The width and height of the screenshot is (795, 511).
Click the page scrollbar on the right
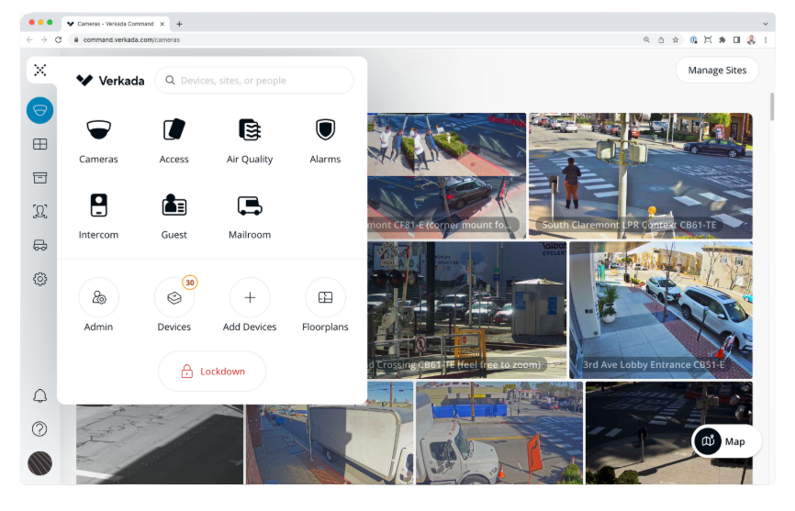point(772,106)
